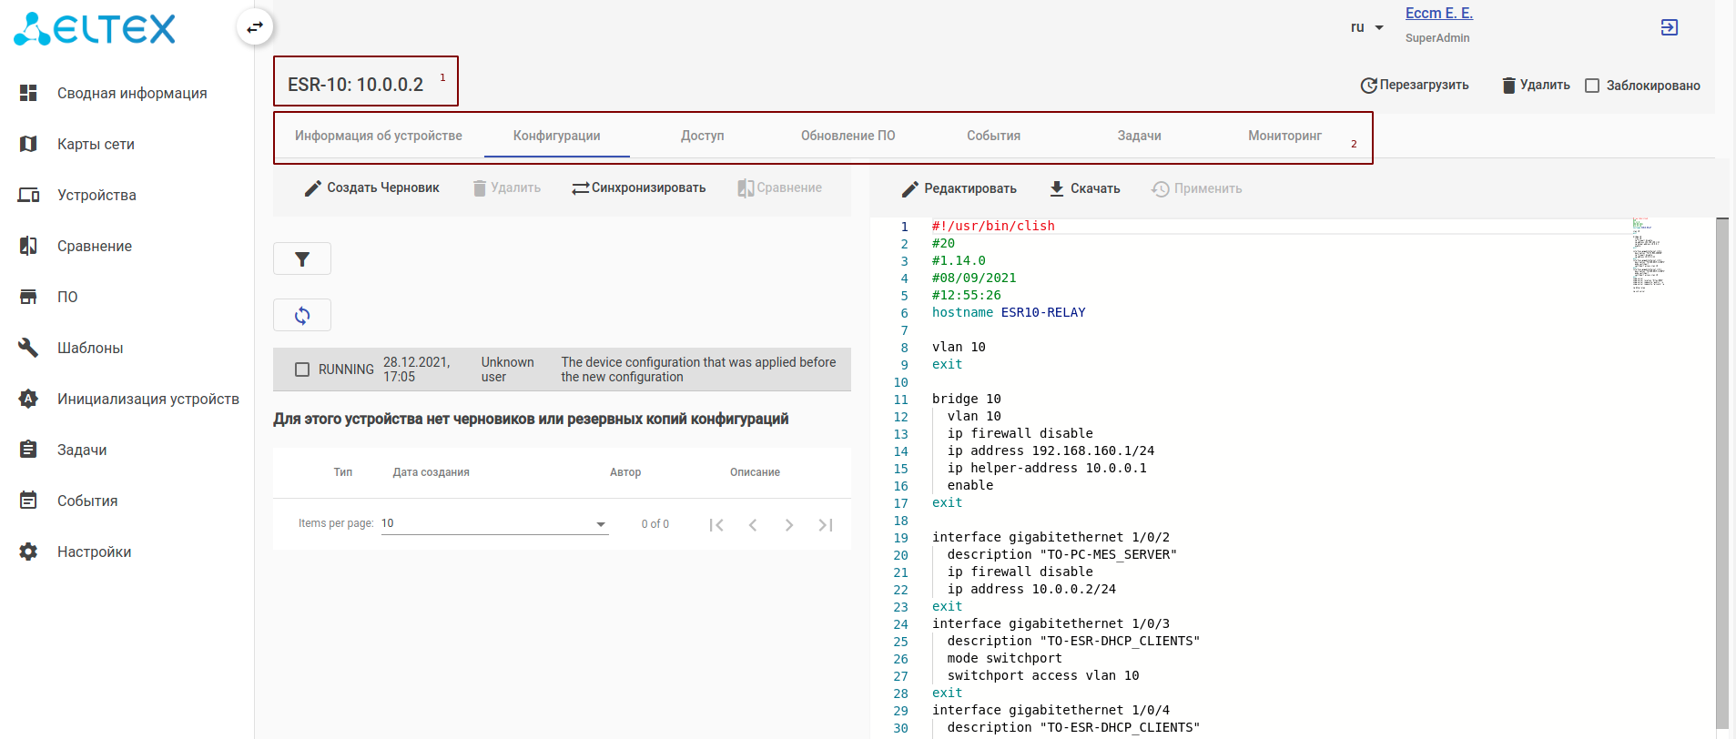Click the logout icon in header
The width and height of the screenshot is (1736, 739).
point(1669,27)
